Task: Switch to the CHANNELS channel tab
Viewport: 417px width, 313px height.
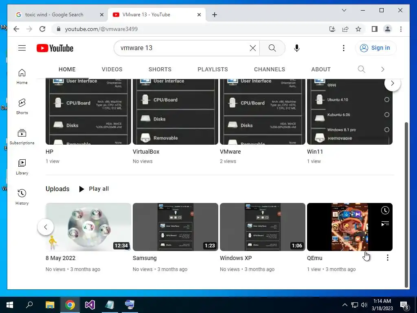Action: point(270,69)
